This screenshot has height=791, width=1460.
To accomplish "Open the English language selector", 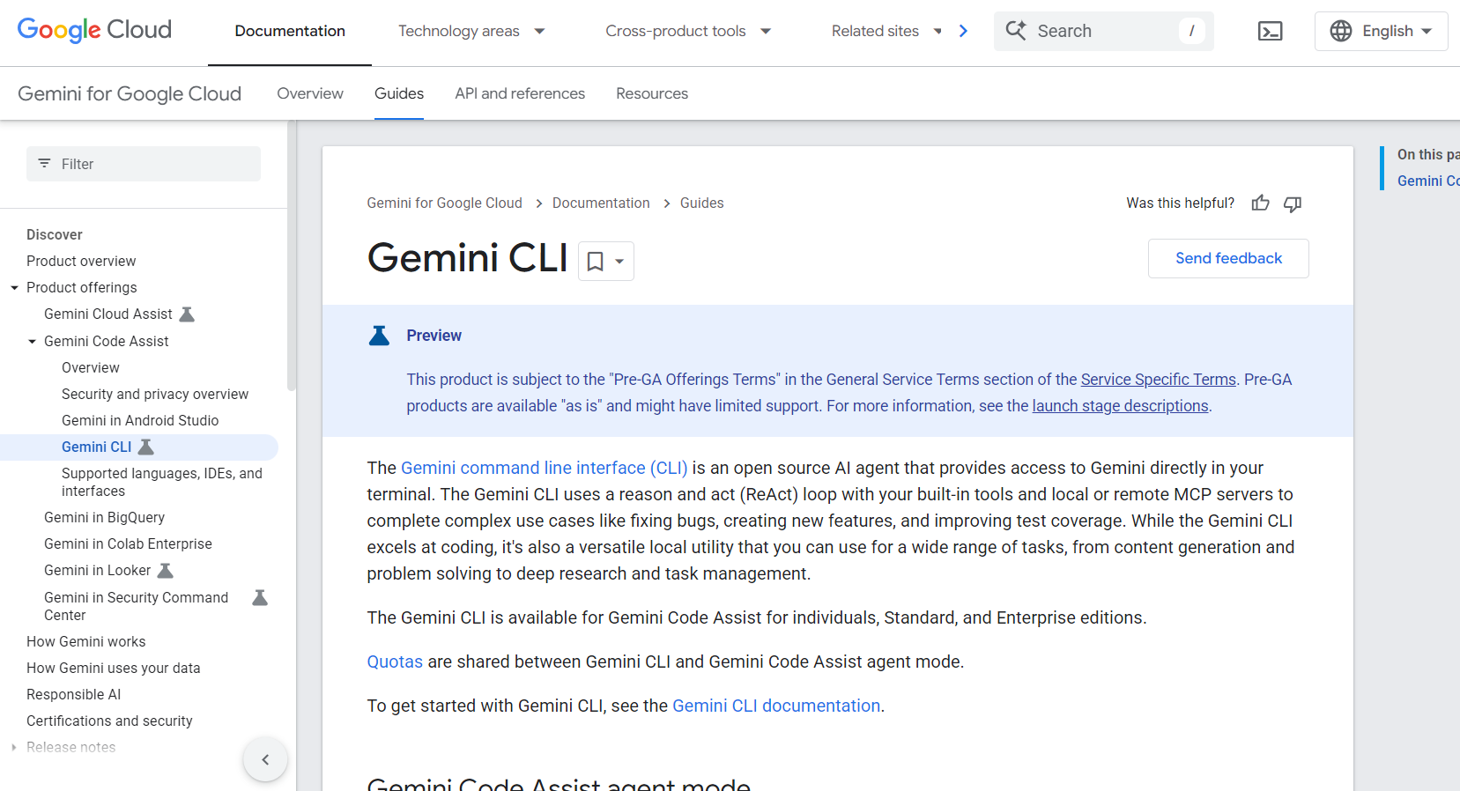I will 1381,31.
